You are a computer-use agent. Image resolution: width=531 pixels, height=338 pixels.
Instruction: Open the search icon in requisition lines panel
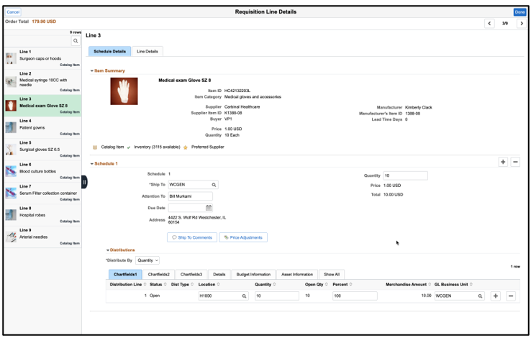[x=76, y=41]
